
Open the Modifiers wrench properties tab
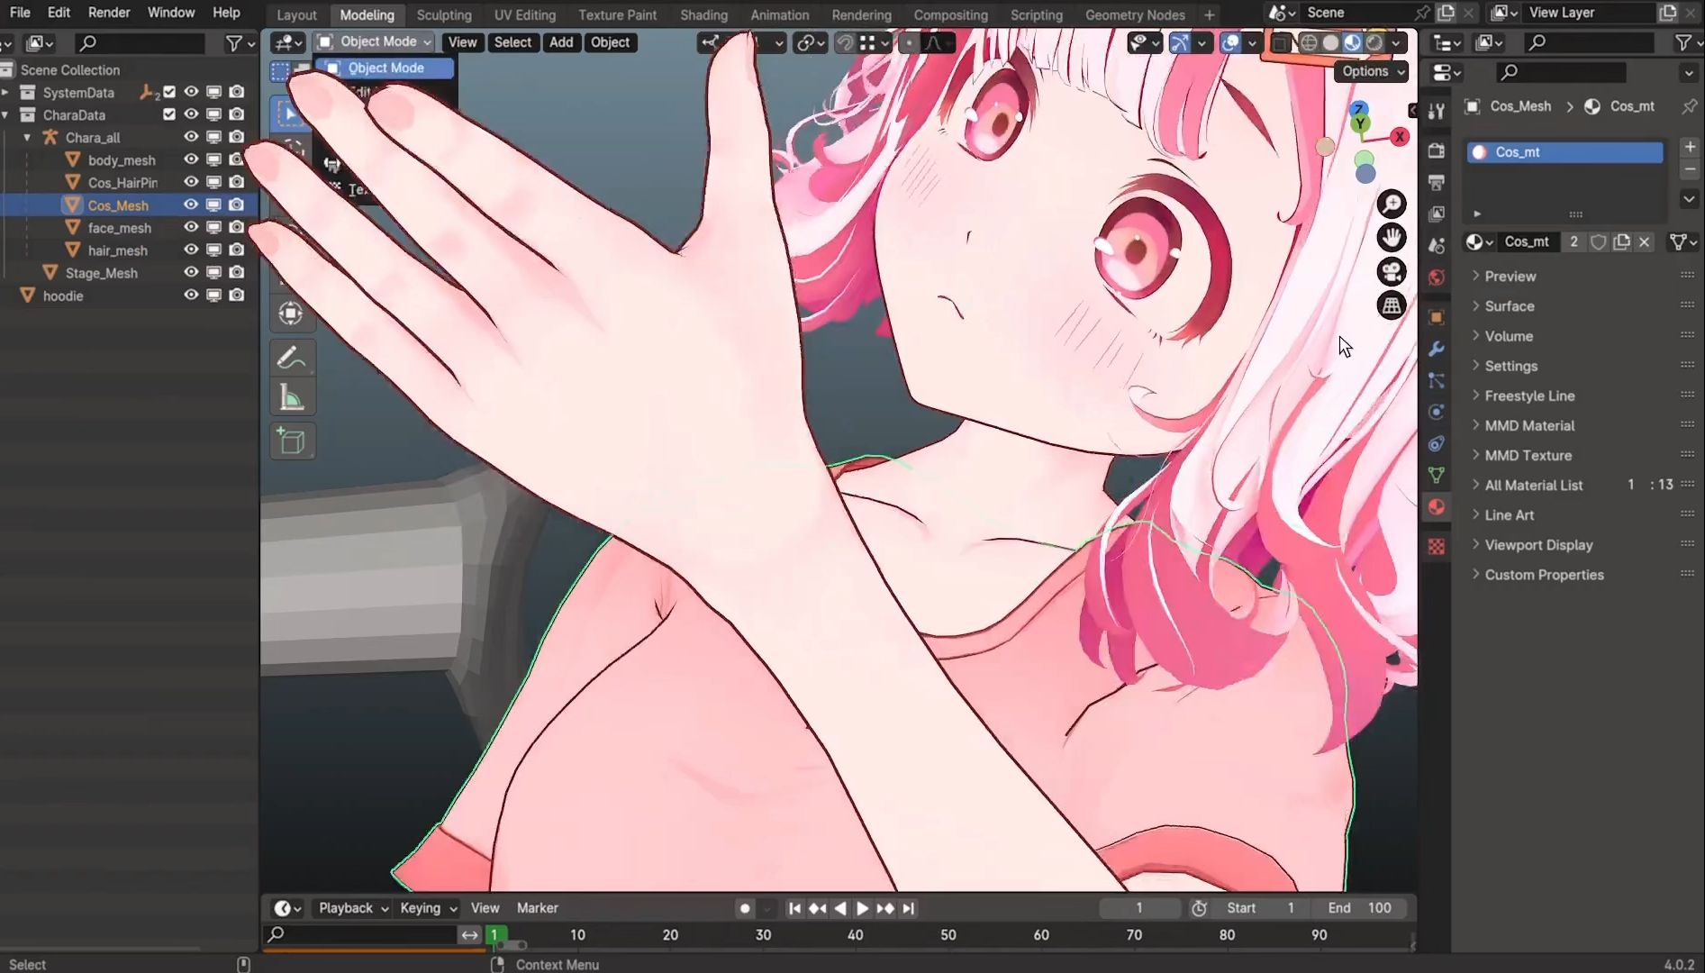coord(1437,349)
